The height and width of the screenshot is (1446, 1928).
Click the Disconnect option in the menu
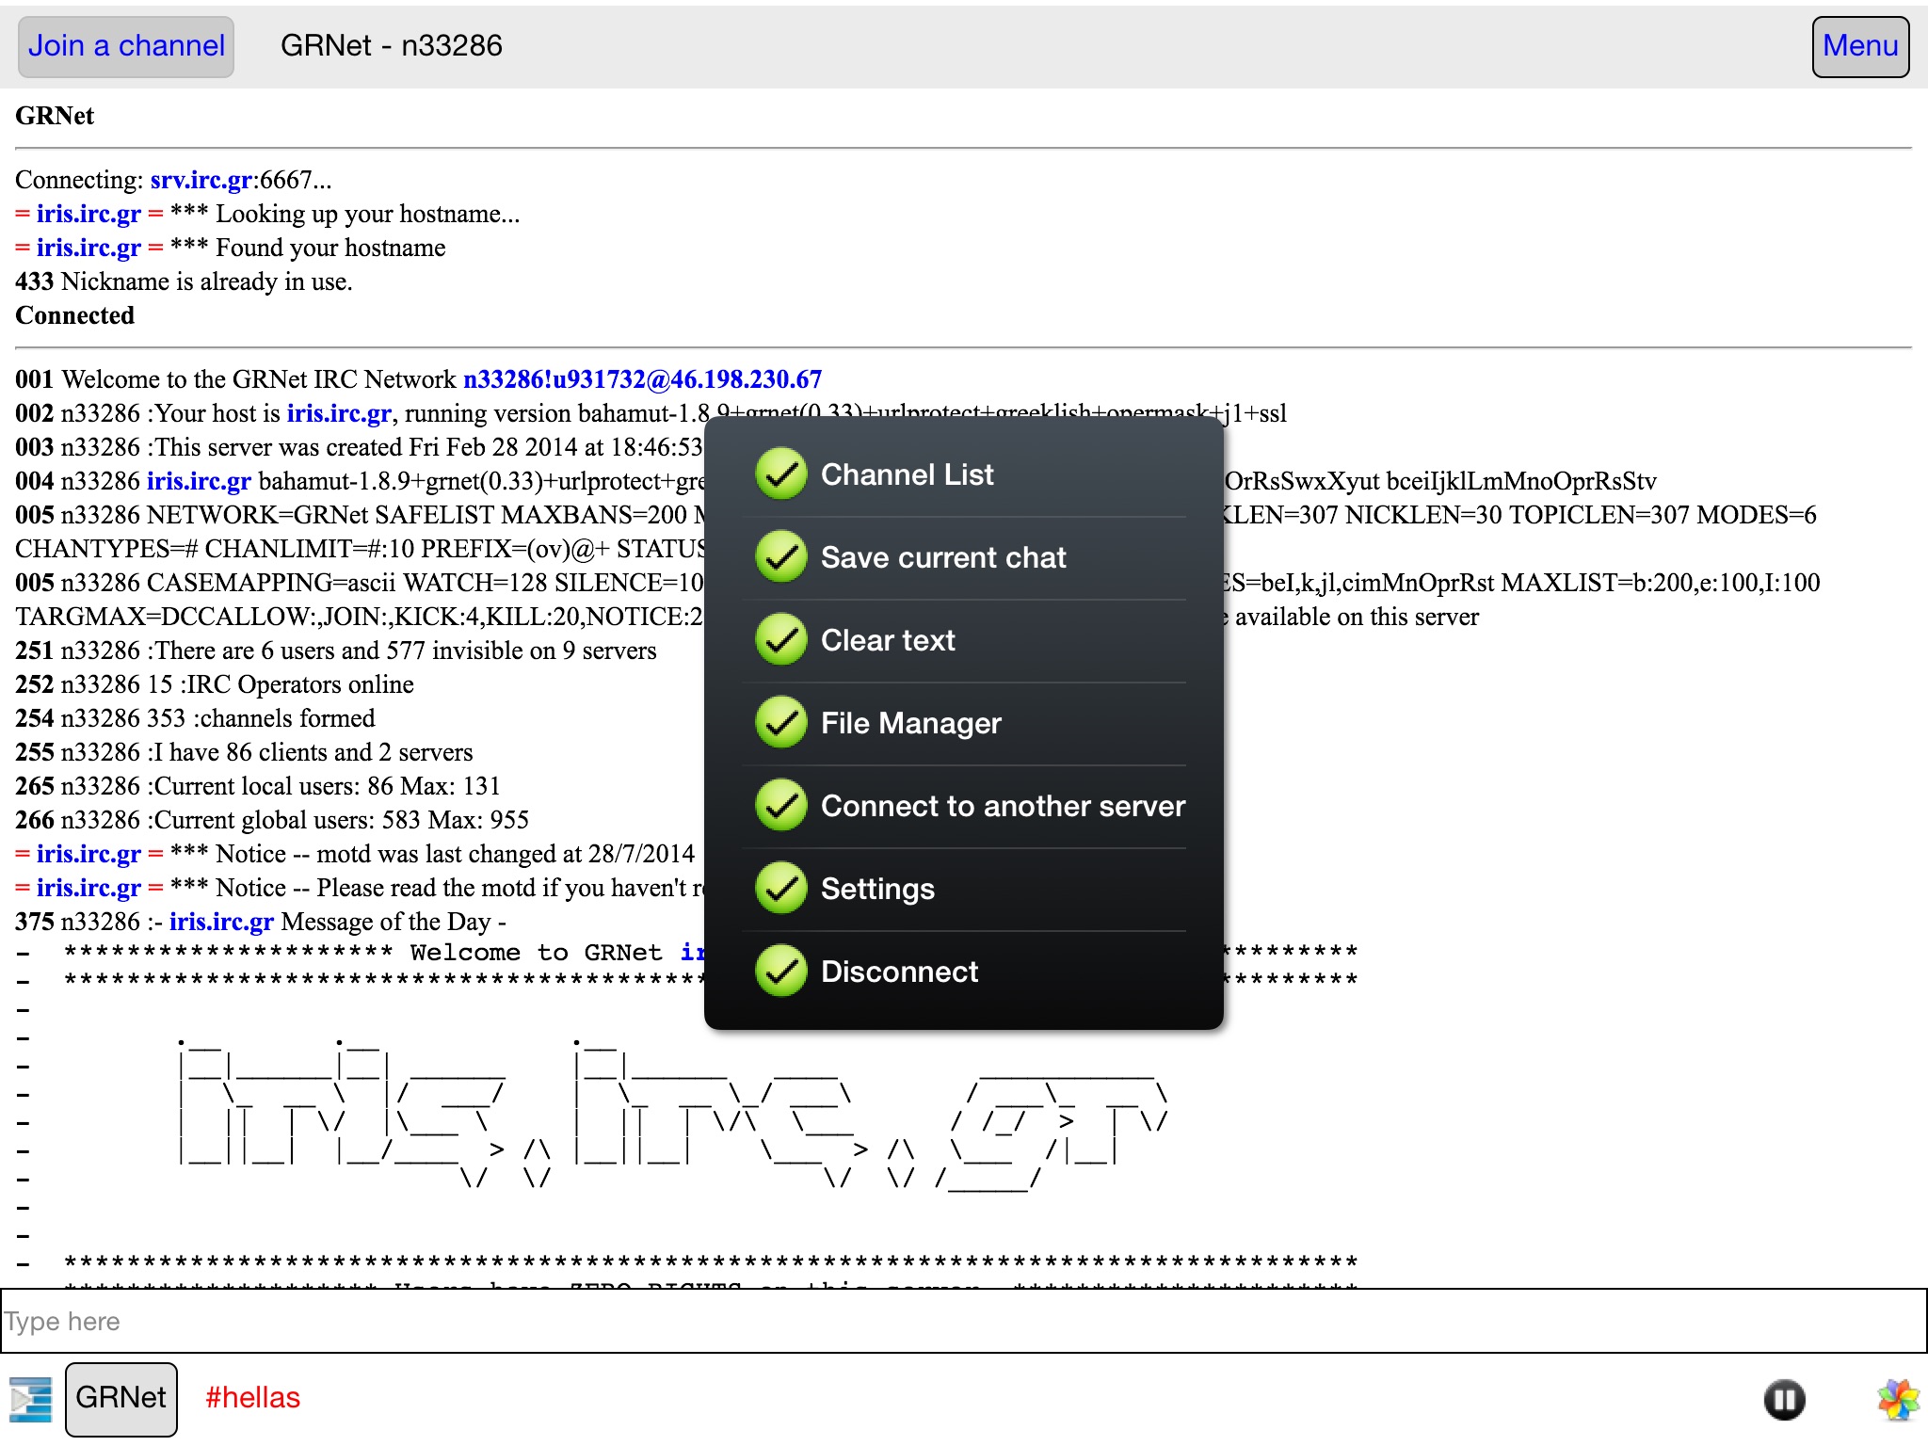[899, 972]
